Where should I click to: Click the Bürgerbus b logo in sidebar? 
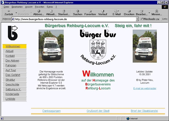[x=13, y=33]
